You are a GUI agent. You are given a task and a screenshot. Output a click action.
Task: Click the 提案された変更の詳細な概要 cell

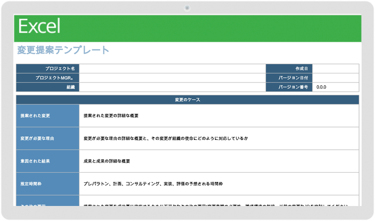pos(219,116)
